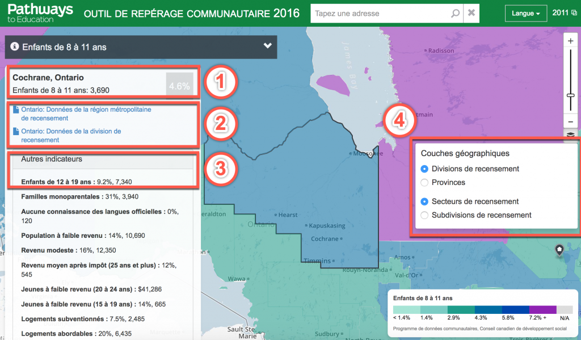This screenshot has height=340, width=581.
Task: Open the Langue dropdown
Action: tap(525, 14)
